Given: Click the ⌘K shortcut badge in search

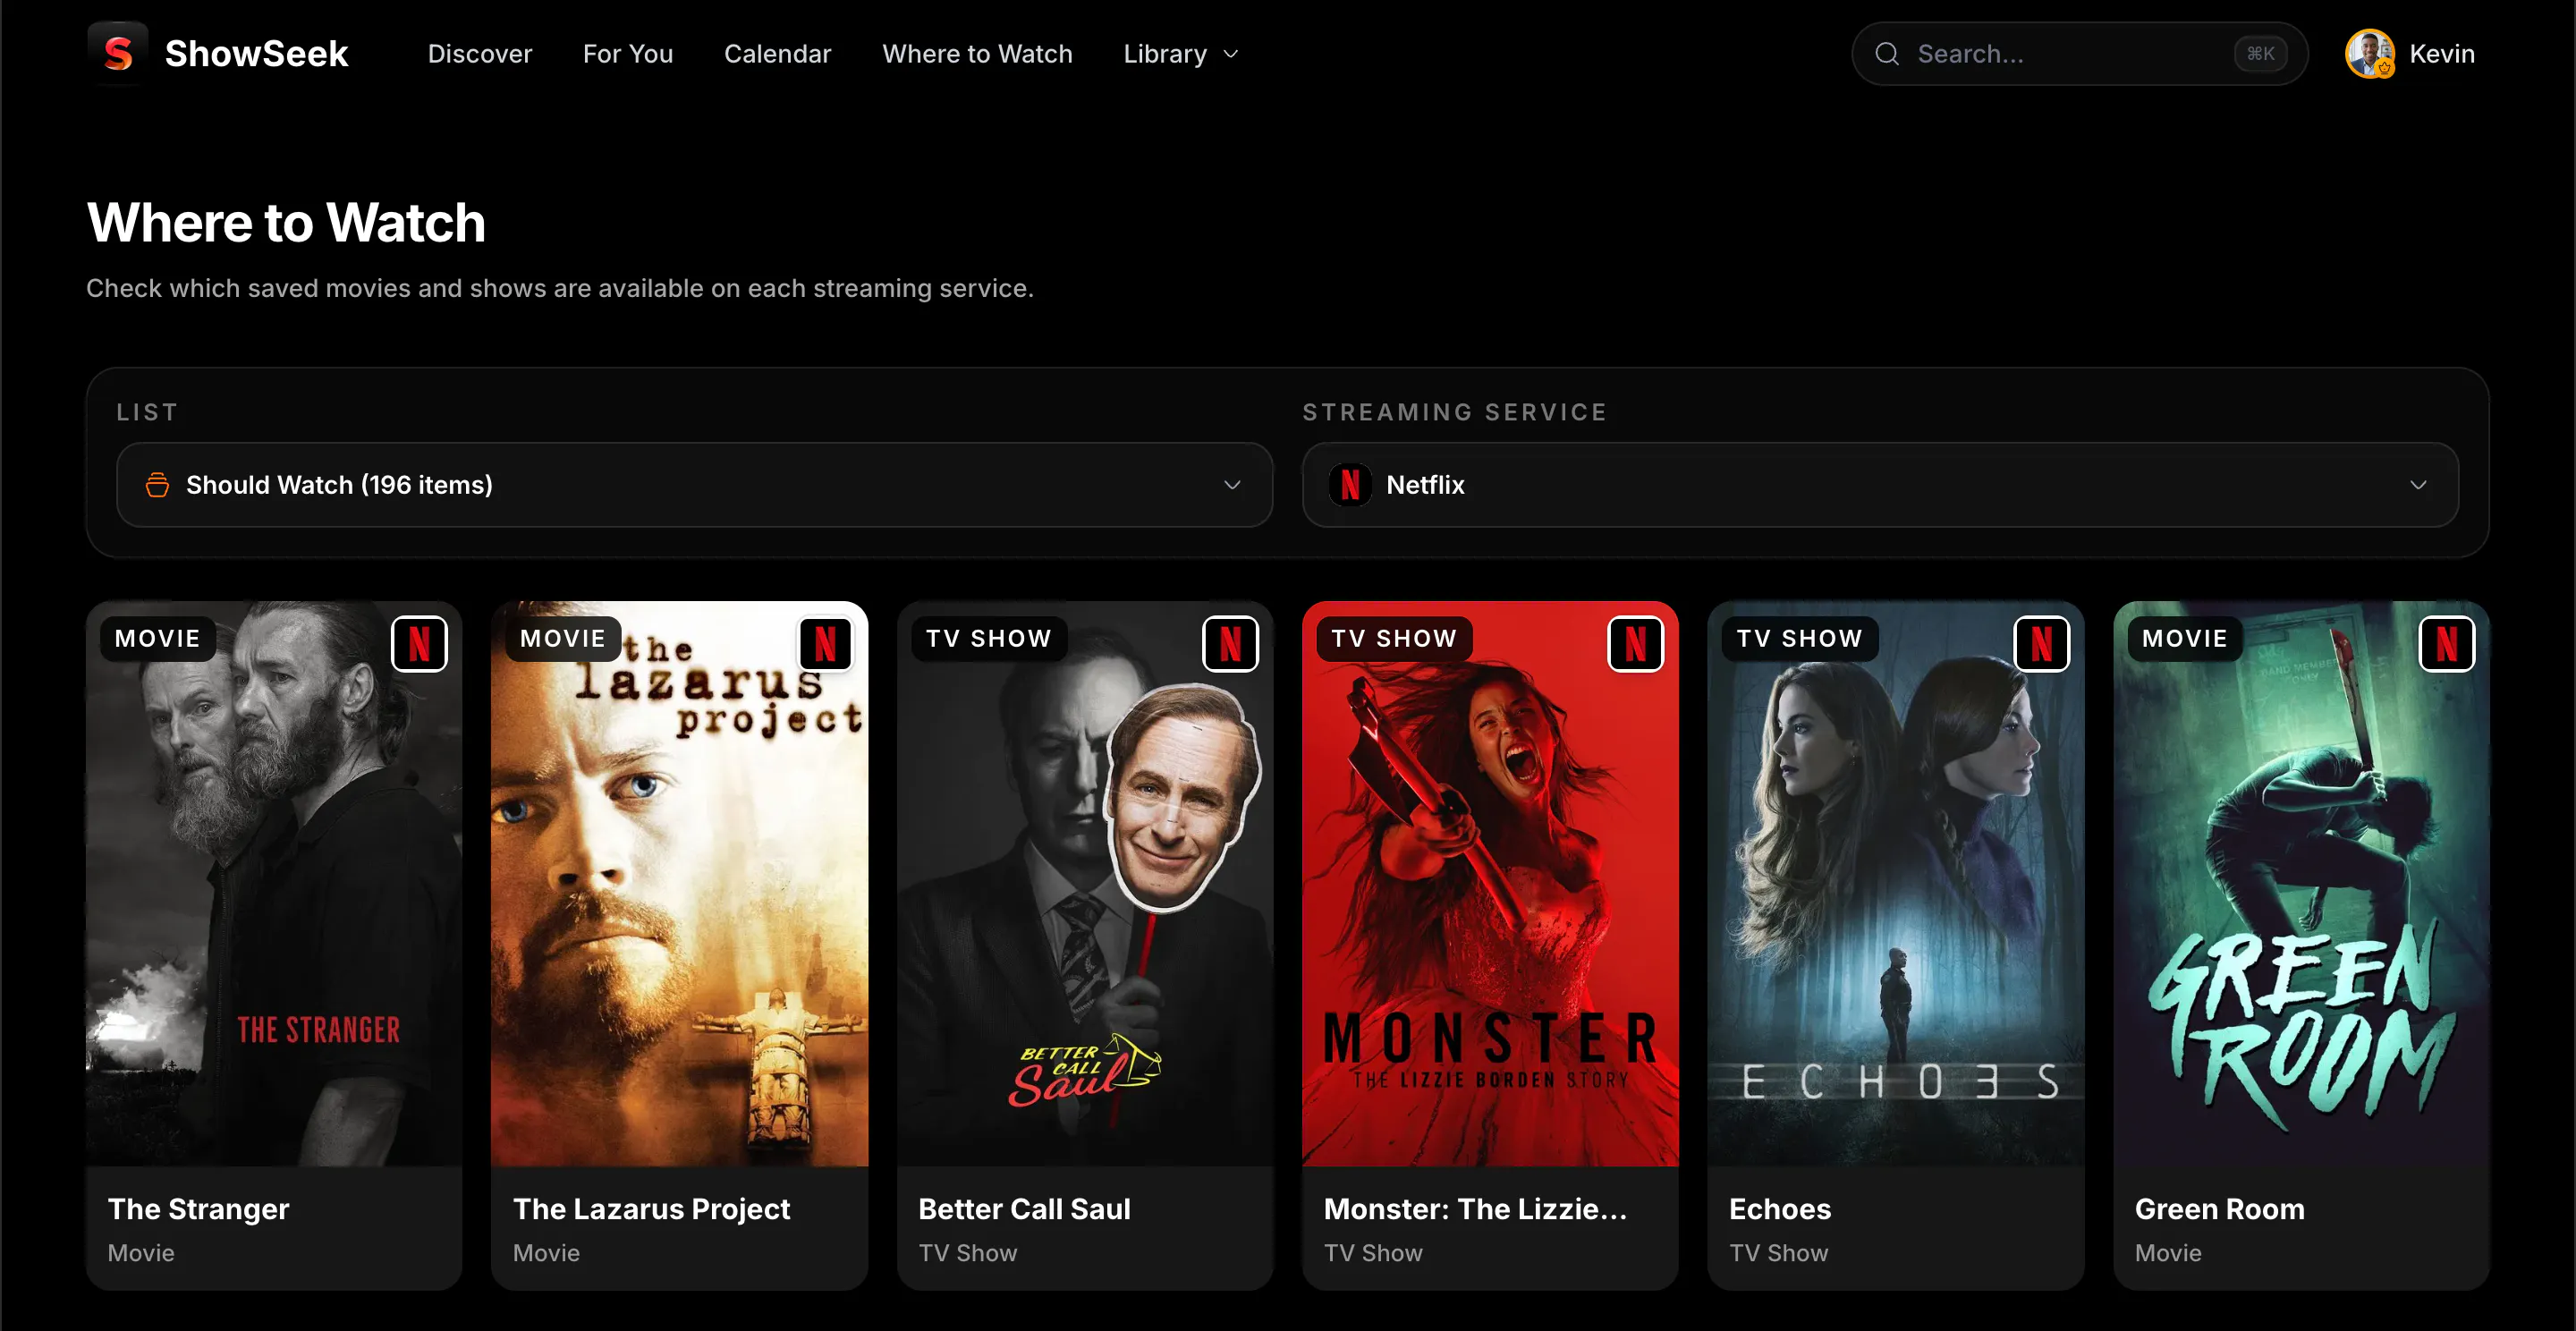Looking at the screenshot, I should [2260, 54].
